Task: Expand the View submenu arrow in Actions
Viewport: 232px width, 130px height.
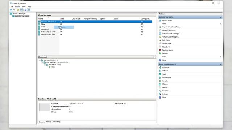Action: pos(221,57)
